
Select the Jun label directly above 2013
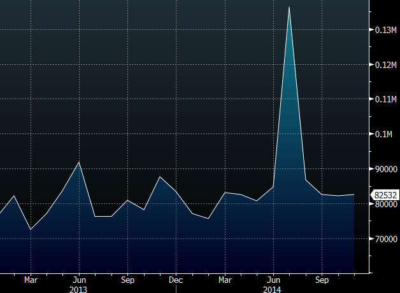point(79,280)
